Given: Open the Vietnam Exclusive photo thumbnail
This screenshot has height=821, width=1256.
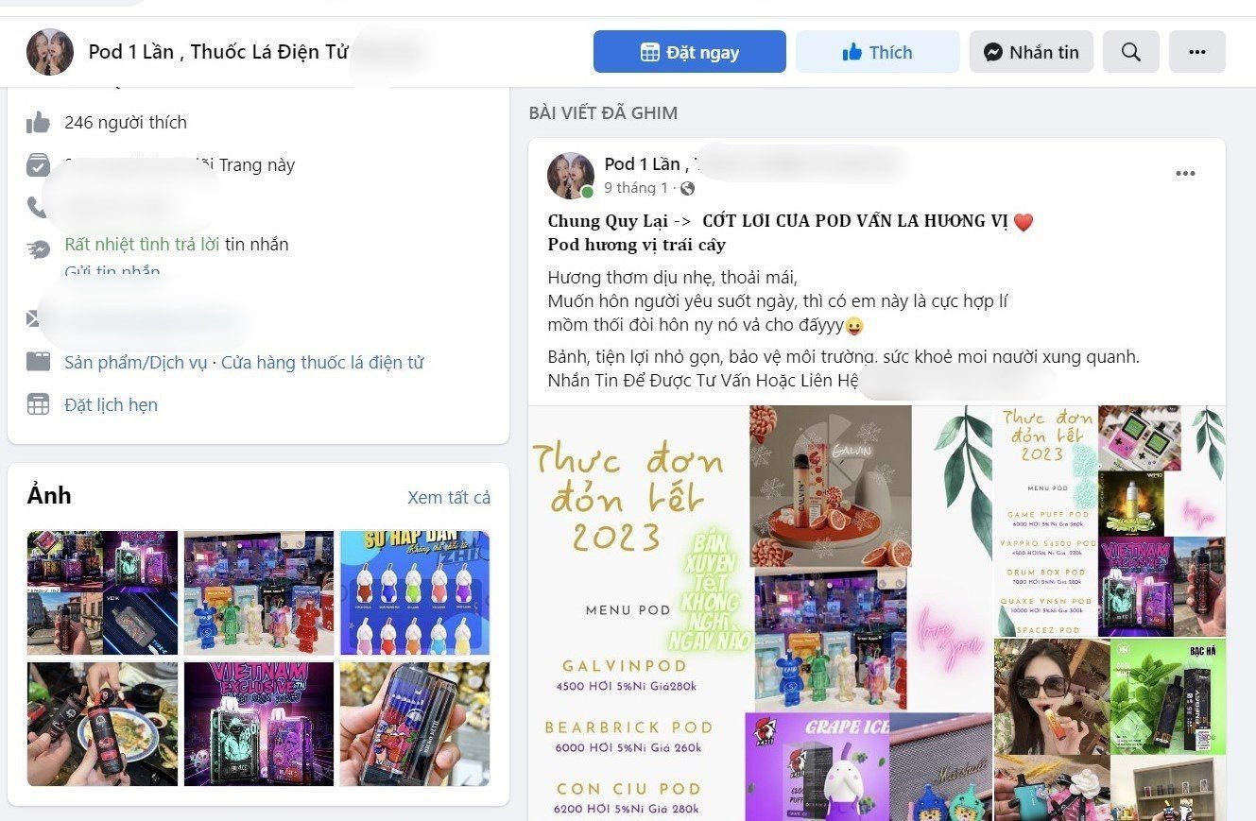Looking at the screenshot, I should pos(259,725).
